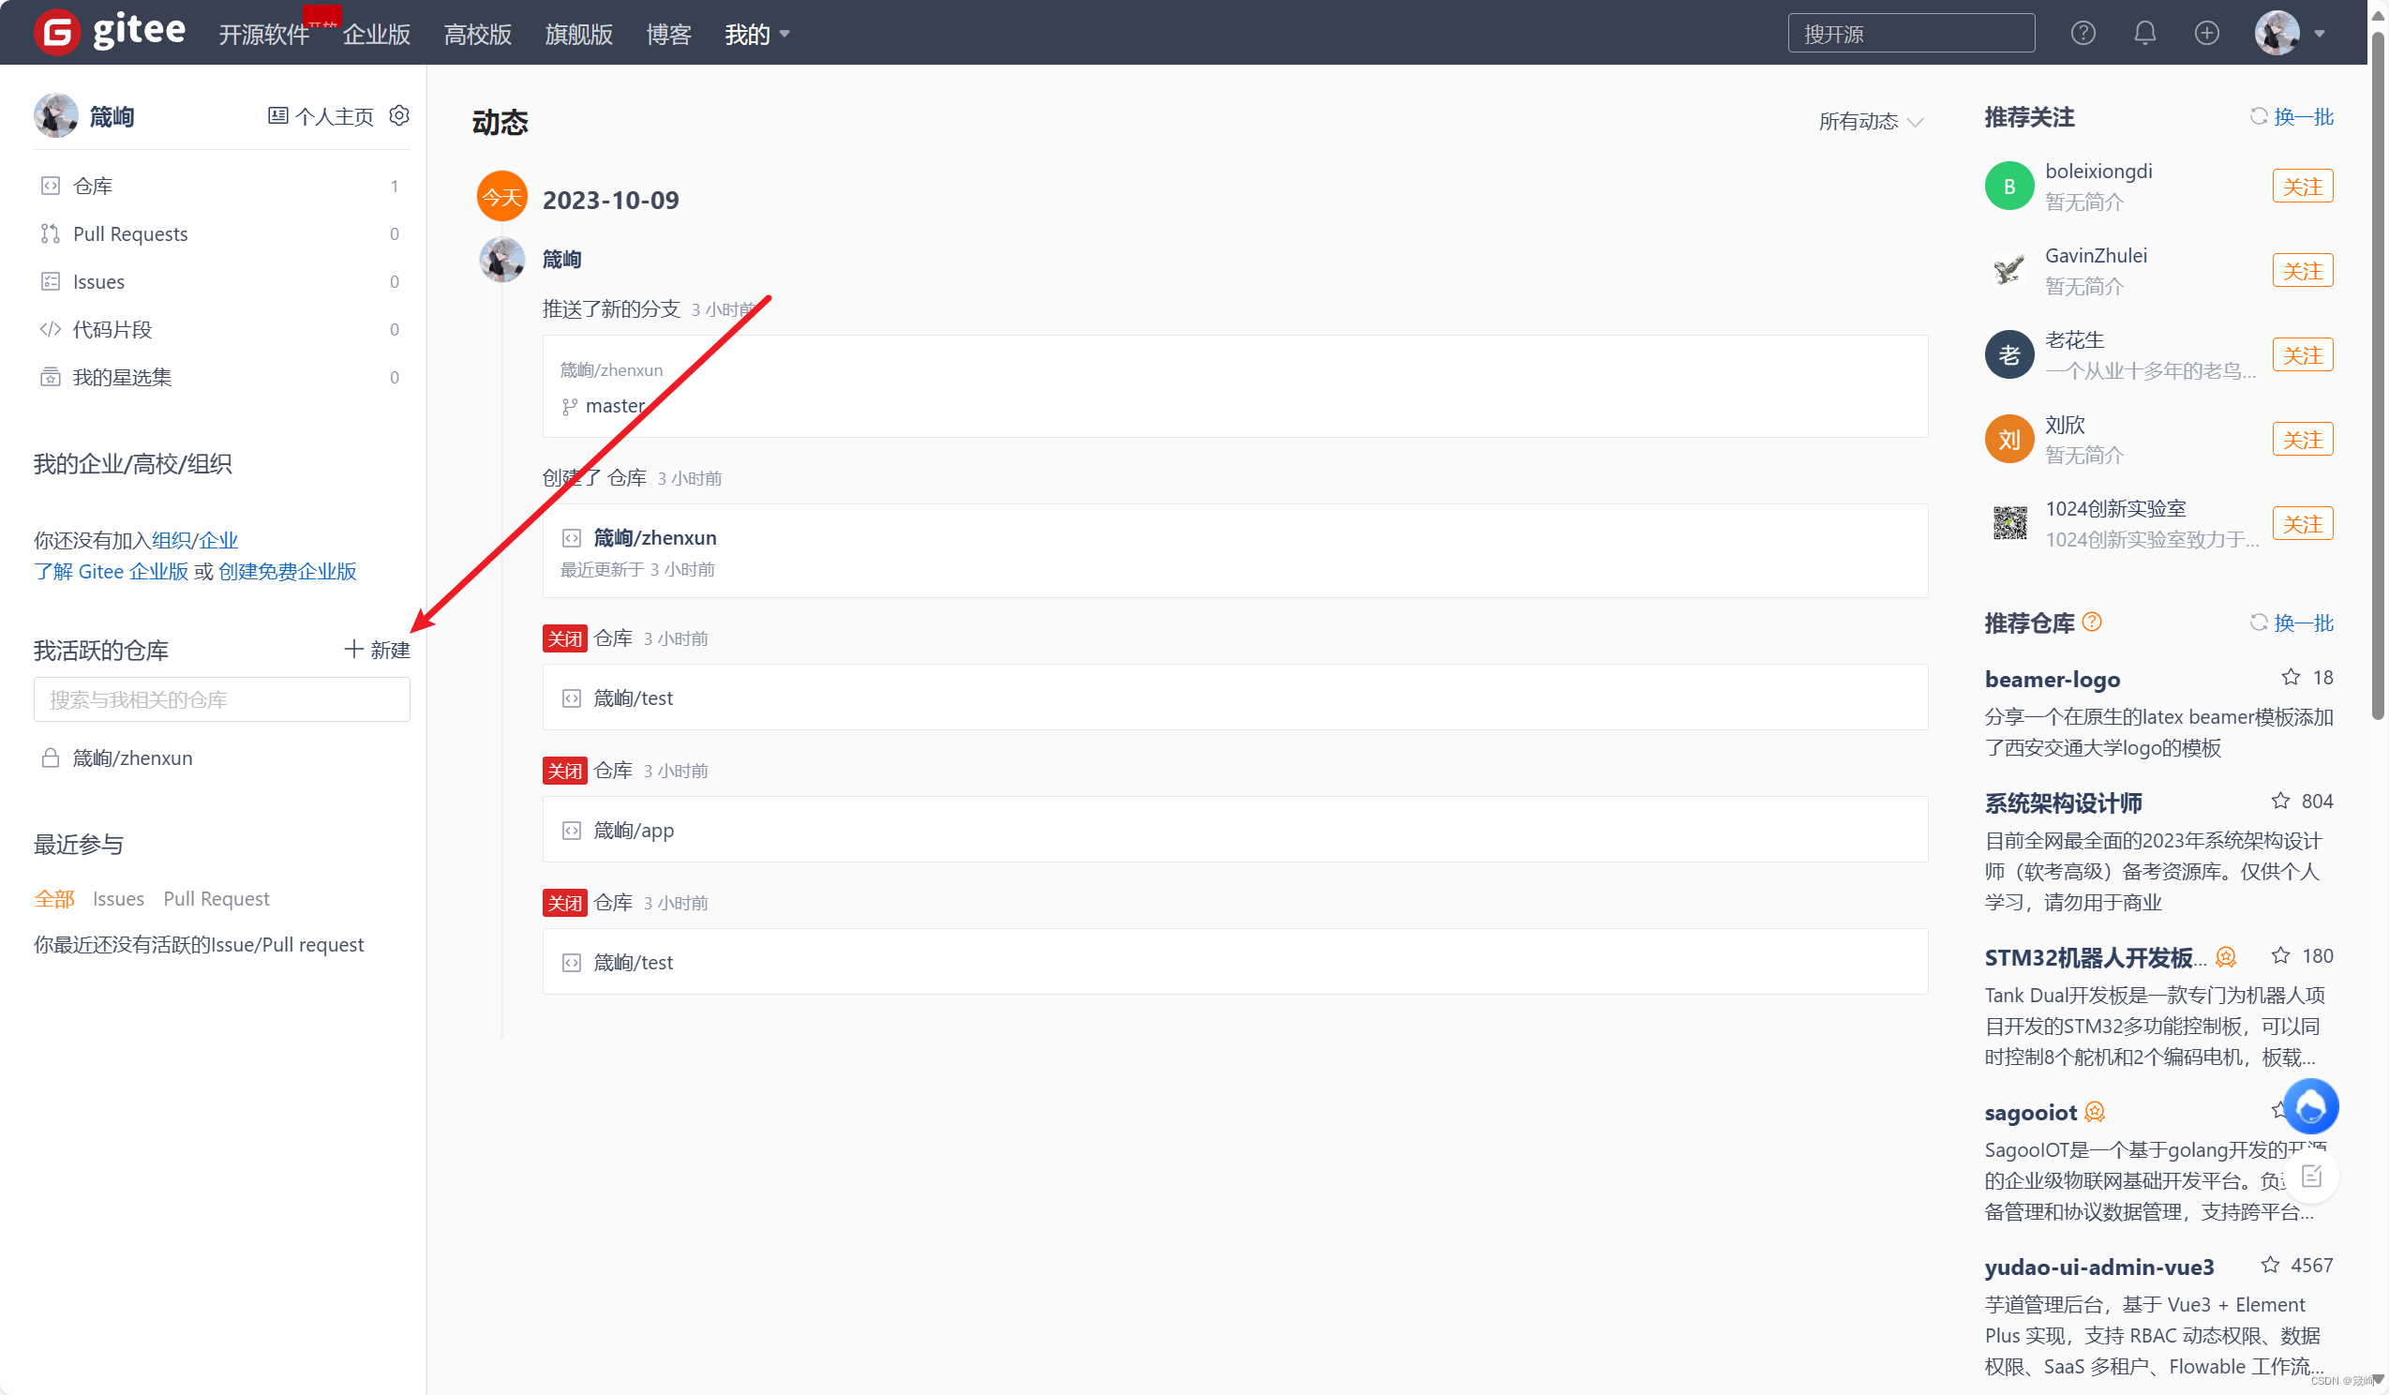Click the help icon beside 推荐仓库

[2092, 622]
